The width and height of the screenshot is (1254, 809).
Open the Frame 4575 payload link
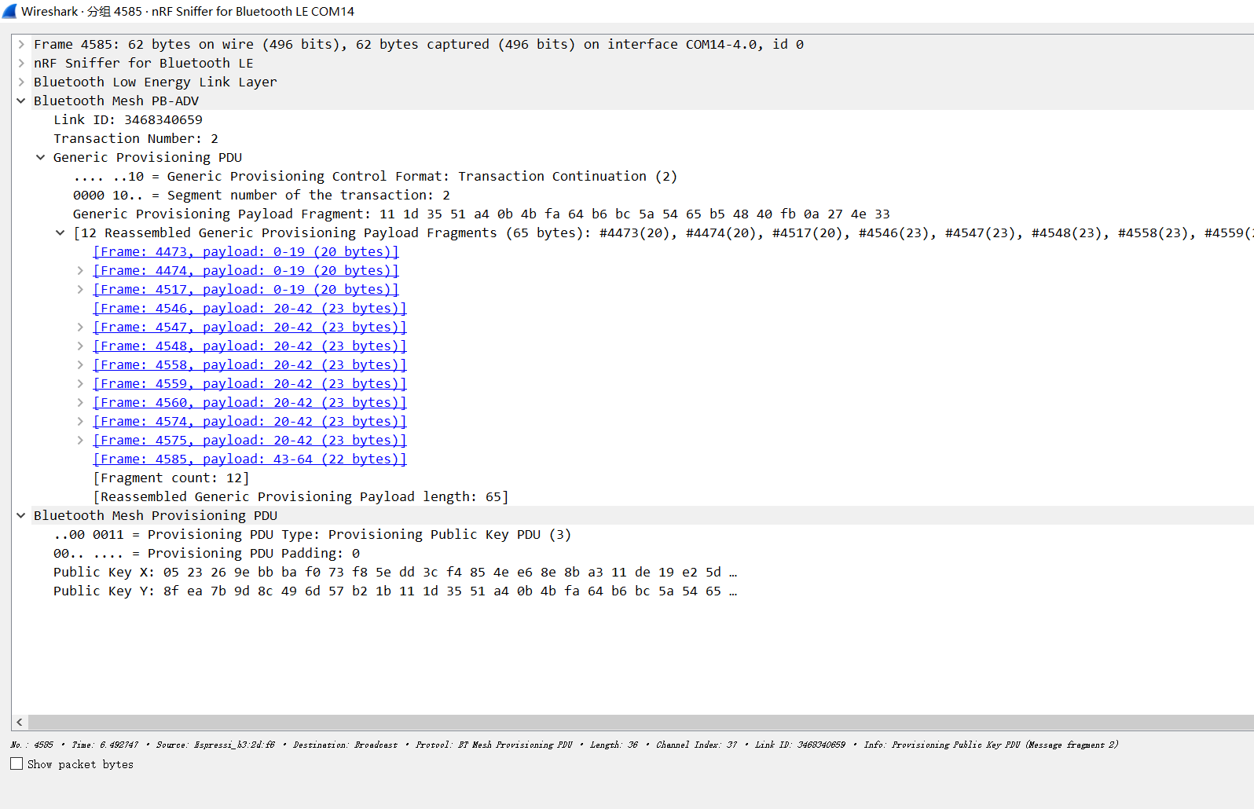point(249,441)
